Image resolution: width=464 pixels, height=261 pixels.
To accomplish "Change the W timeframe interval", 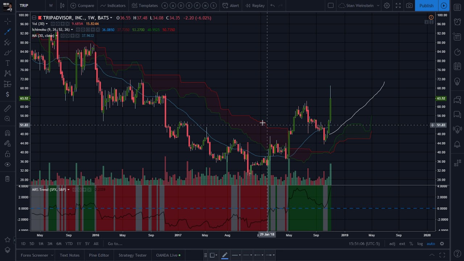I will point(51,5).
